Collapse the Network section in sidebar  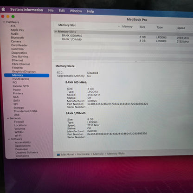8,118
